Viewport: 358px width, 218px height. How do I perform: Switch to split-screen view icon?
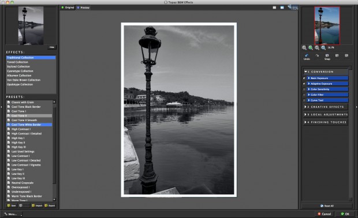(x=282, y=7)
